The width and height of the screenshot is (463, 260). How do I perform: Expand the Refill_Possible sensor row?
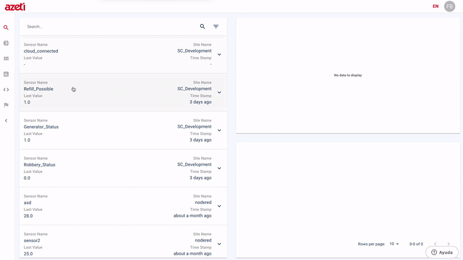[219, 92]
